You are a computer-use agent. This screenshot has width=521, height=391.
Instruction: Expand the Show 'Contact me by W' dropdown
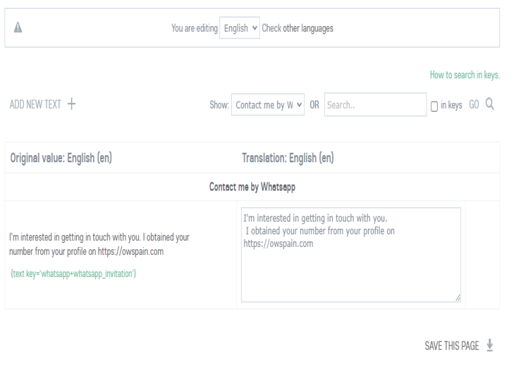coord(268,104)
